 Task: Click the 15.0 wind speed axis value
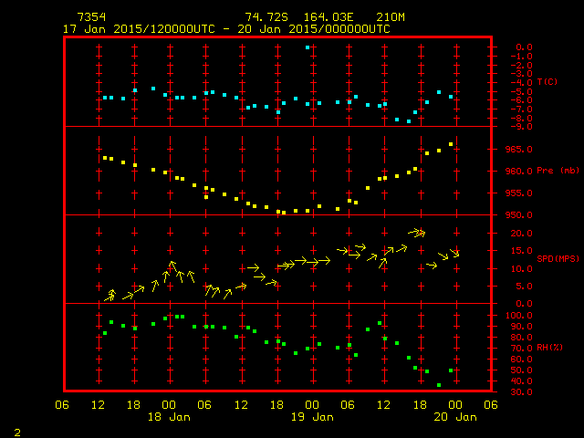521,251
